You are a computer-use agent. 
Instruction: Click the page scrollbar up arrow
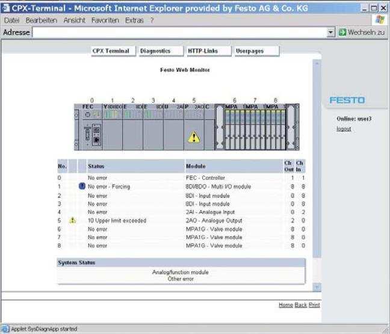point(317,63)
